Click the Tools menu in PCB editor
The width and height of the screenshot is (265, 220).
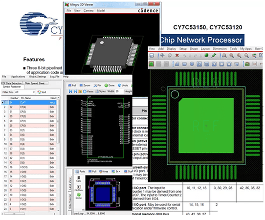(233, 49)
